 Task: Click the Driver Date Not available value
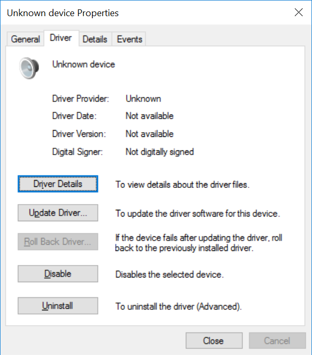click(149, 116)
